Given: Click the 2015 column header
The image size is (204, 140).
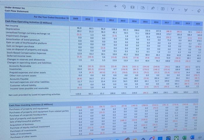Looking at the screenshot, I should tap(145, 22).
